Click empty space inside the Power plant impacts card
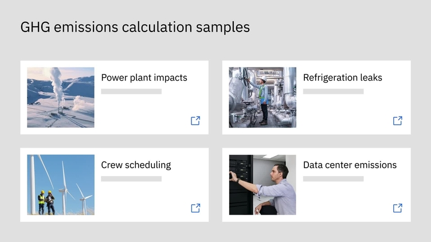 tap(143, 114)
